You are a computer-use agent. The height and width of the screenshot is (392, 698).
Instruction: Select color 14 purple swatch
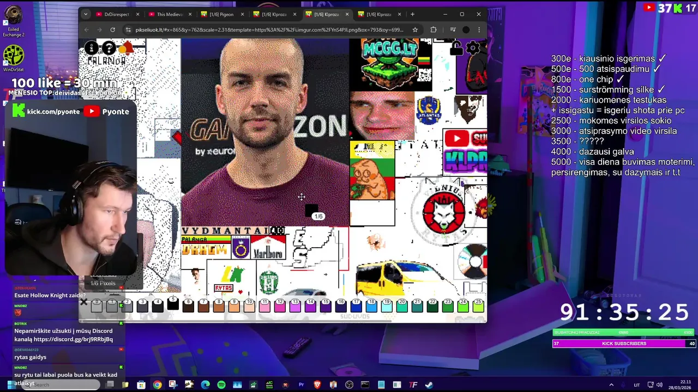(x=310, y=305)
